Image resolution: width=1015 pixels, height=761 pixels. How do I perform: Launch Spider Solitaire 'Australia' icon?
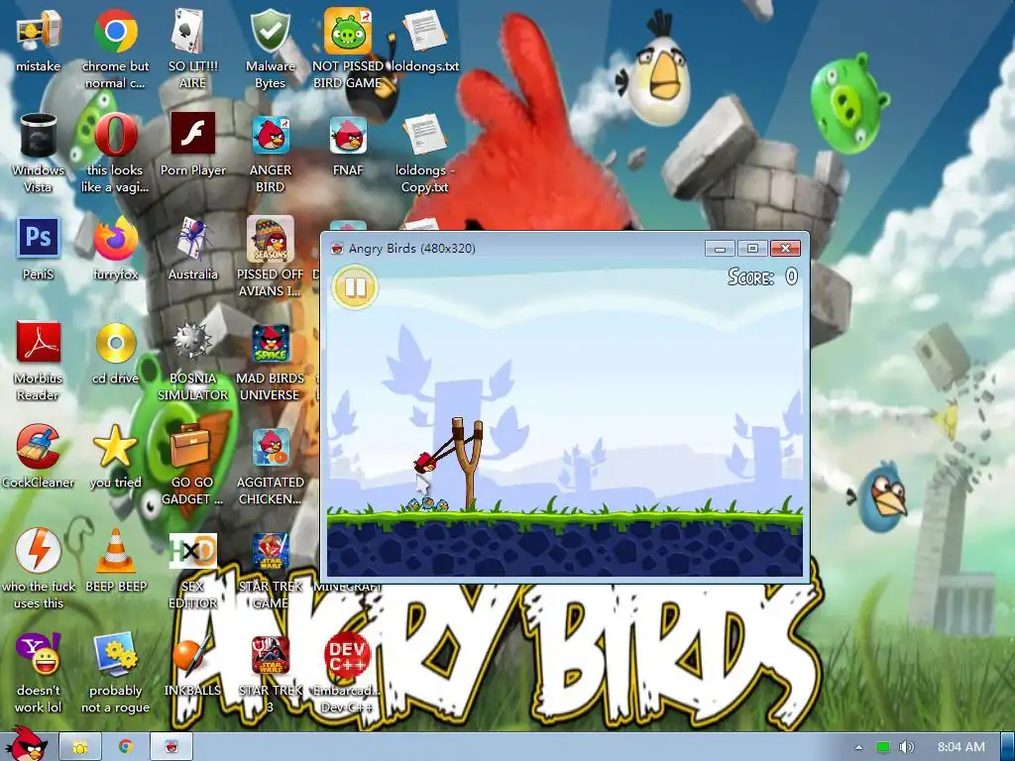coord(192,240)
